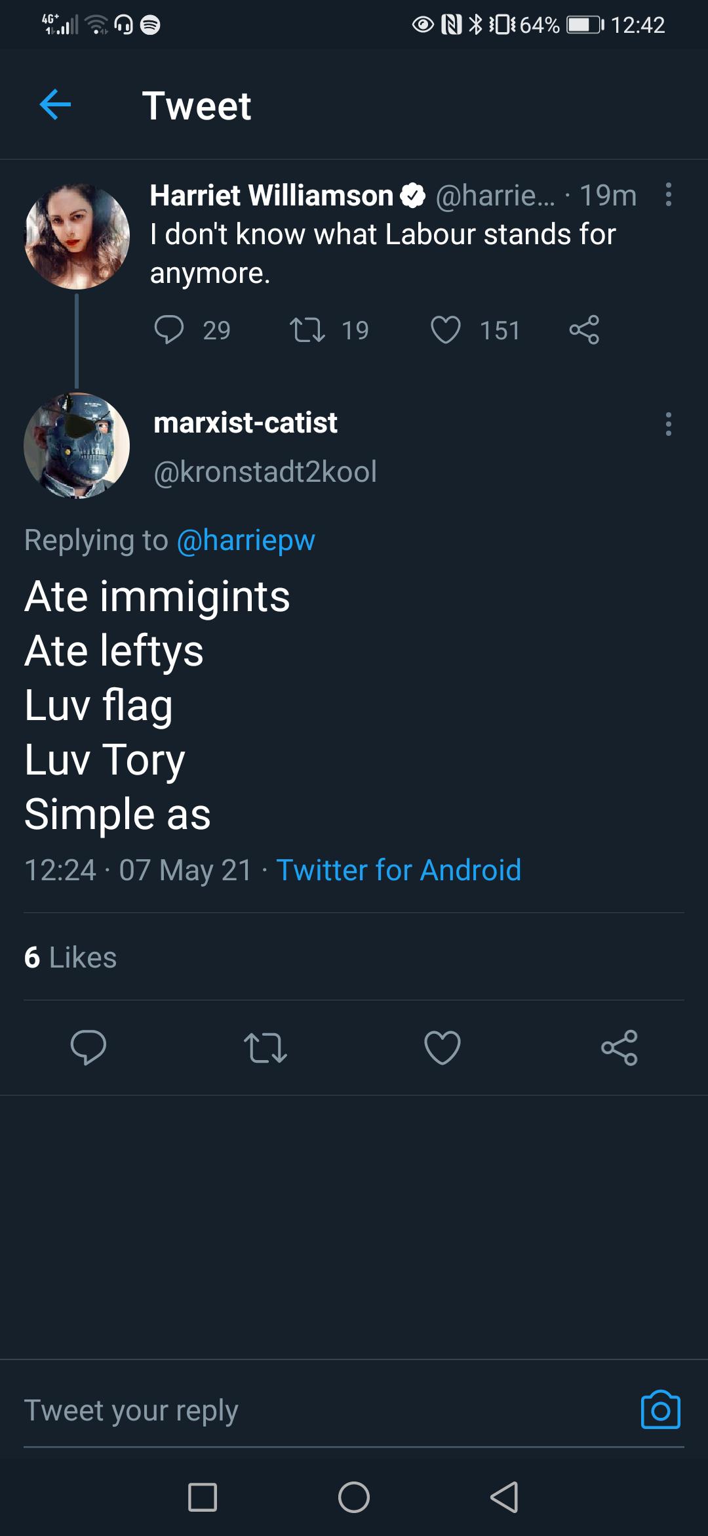Viewport: 708px width, 1536px height.
Task: Tap the back arrow in the header
Action: [55, 105]
